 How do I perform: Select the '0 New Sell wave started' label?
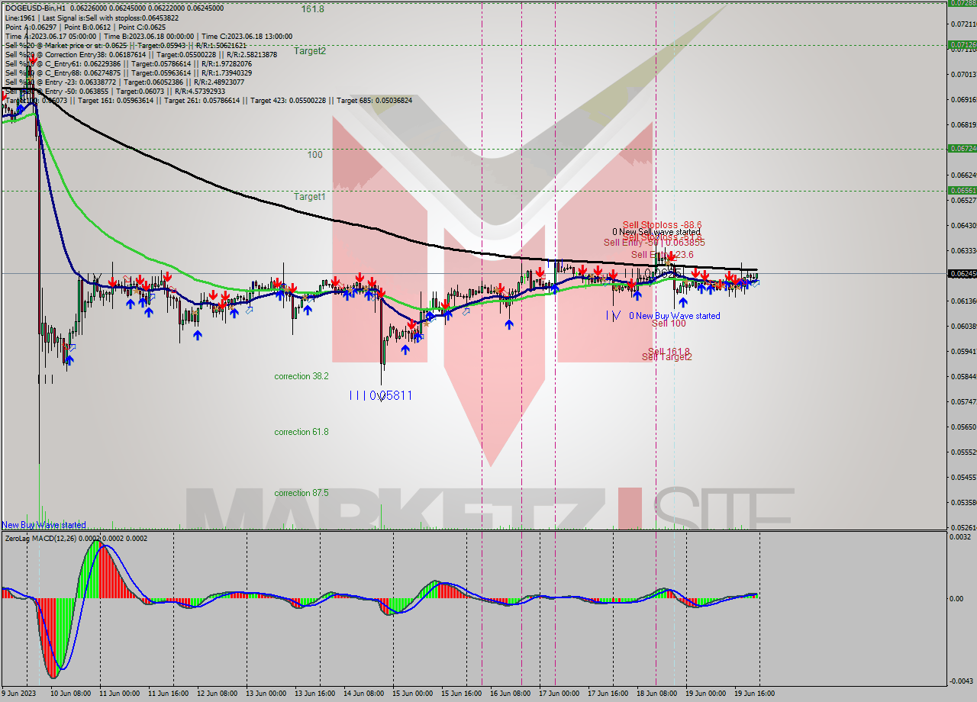[x=656, y=232]
